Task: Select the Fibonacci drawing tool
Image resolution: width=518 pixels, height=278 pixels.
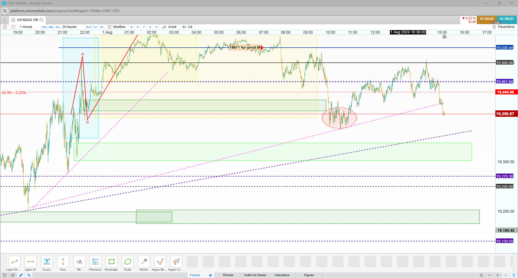Action: click(x=95, y=263)
